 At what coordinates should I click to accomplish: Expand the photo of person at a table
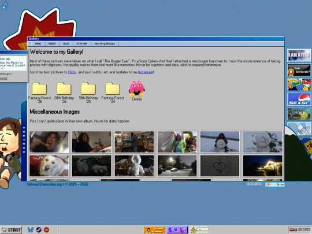[91, 142]
